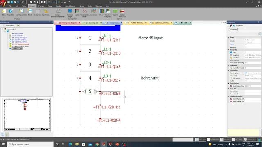
Task: Collapse the new project tree node
Action: point(2,29)
